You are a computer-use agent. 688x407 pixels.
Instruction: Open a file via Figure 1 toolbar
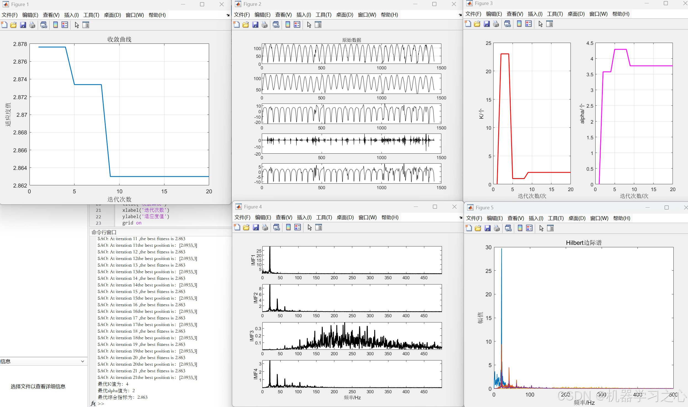point(13,25)
